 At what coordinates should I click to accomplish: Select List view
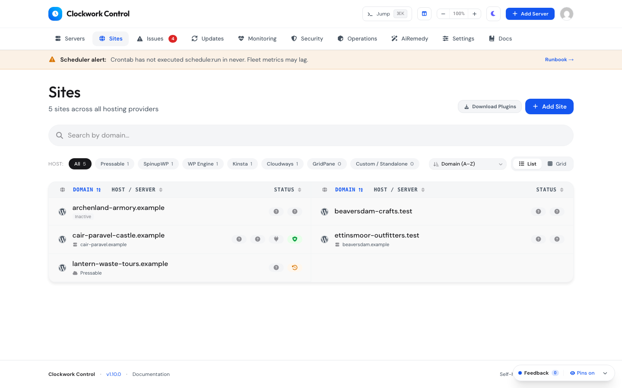point(527,164)
